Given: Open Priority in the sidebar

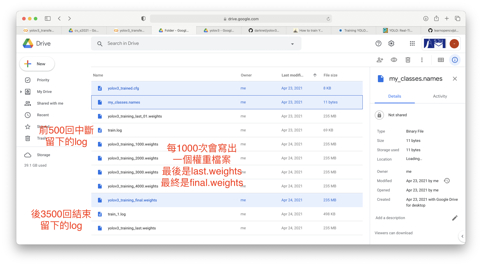Looking at the screenshot, I should point(43,80).
